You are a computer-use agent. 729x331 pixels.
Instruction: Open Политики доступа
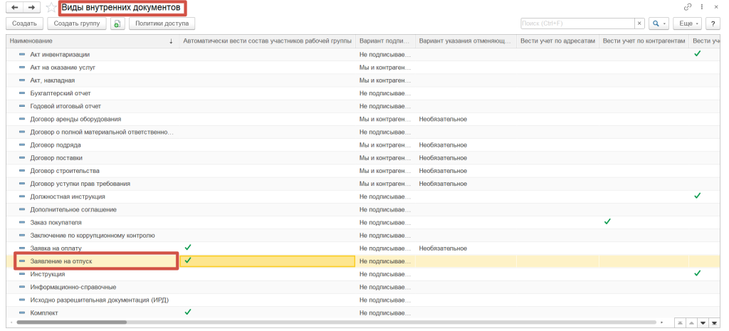[x=161, y=23]
